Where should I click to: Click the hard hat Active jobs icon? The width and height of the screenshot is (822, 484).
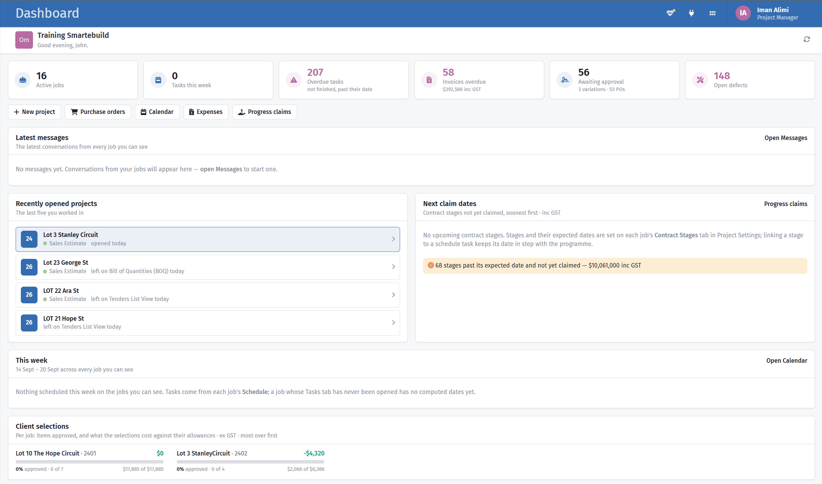(x=23, y=80)
